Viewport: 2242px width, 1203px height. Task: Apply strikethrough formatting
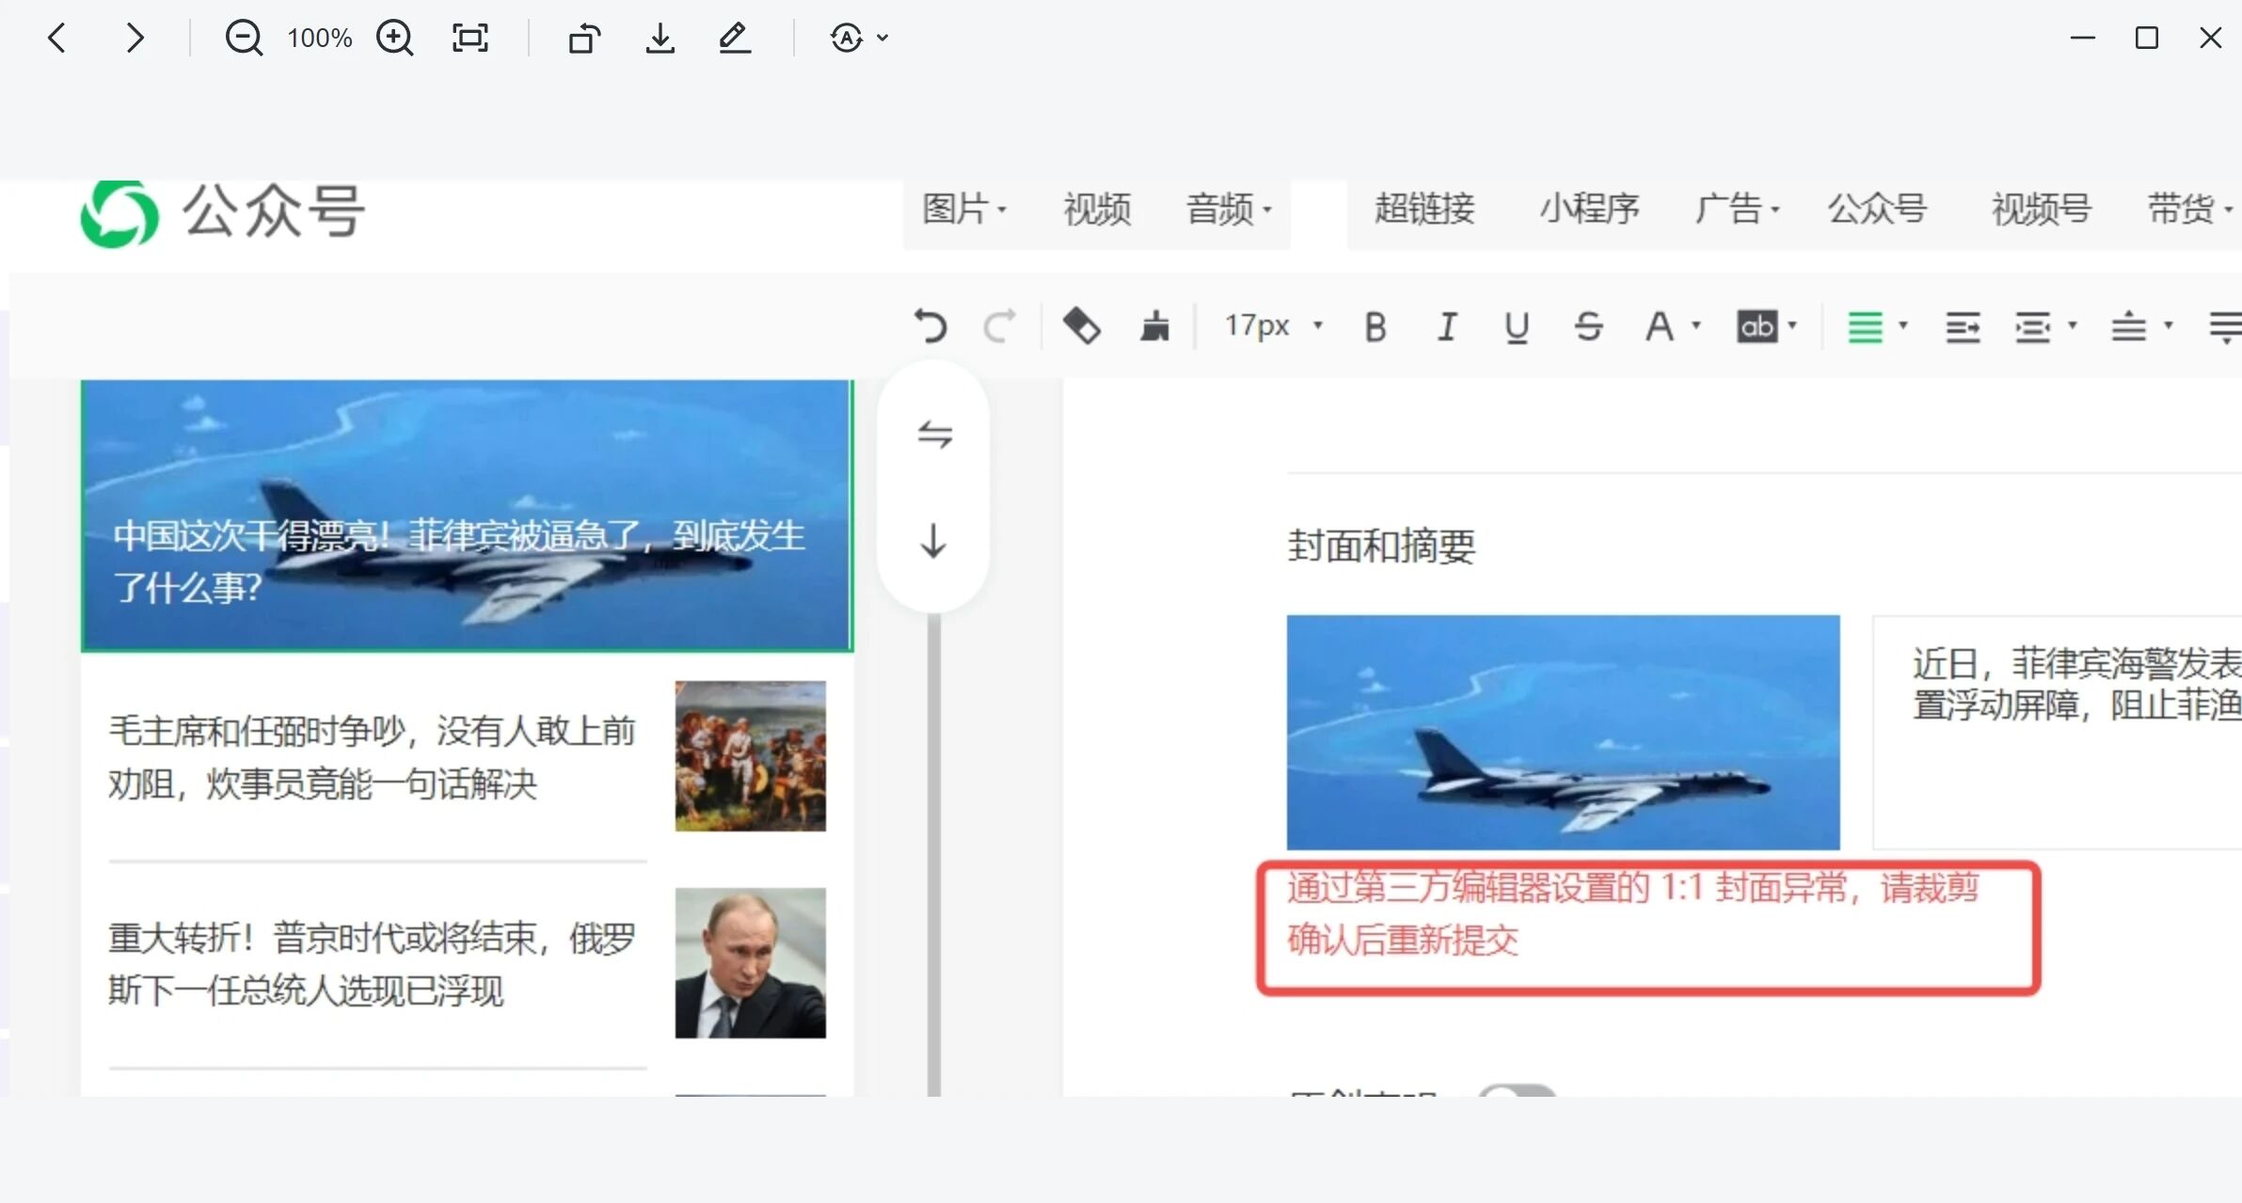[x=1588, y=326]
